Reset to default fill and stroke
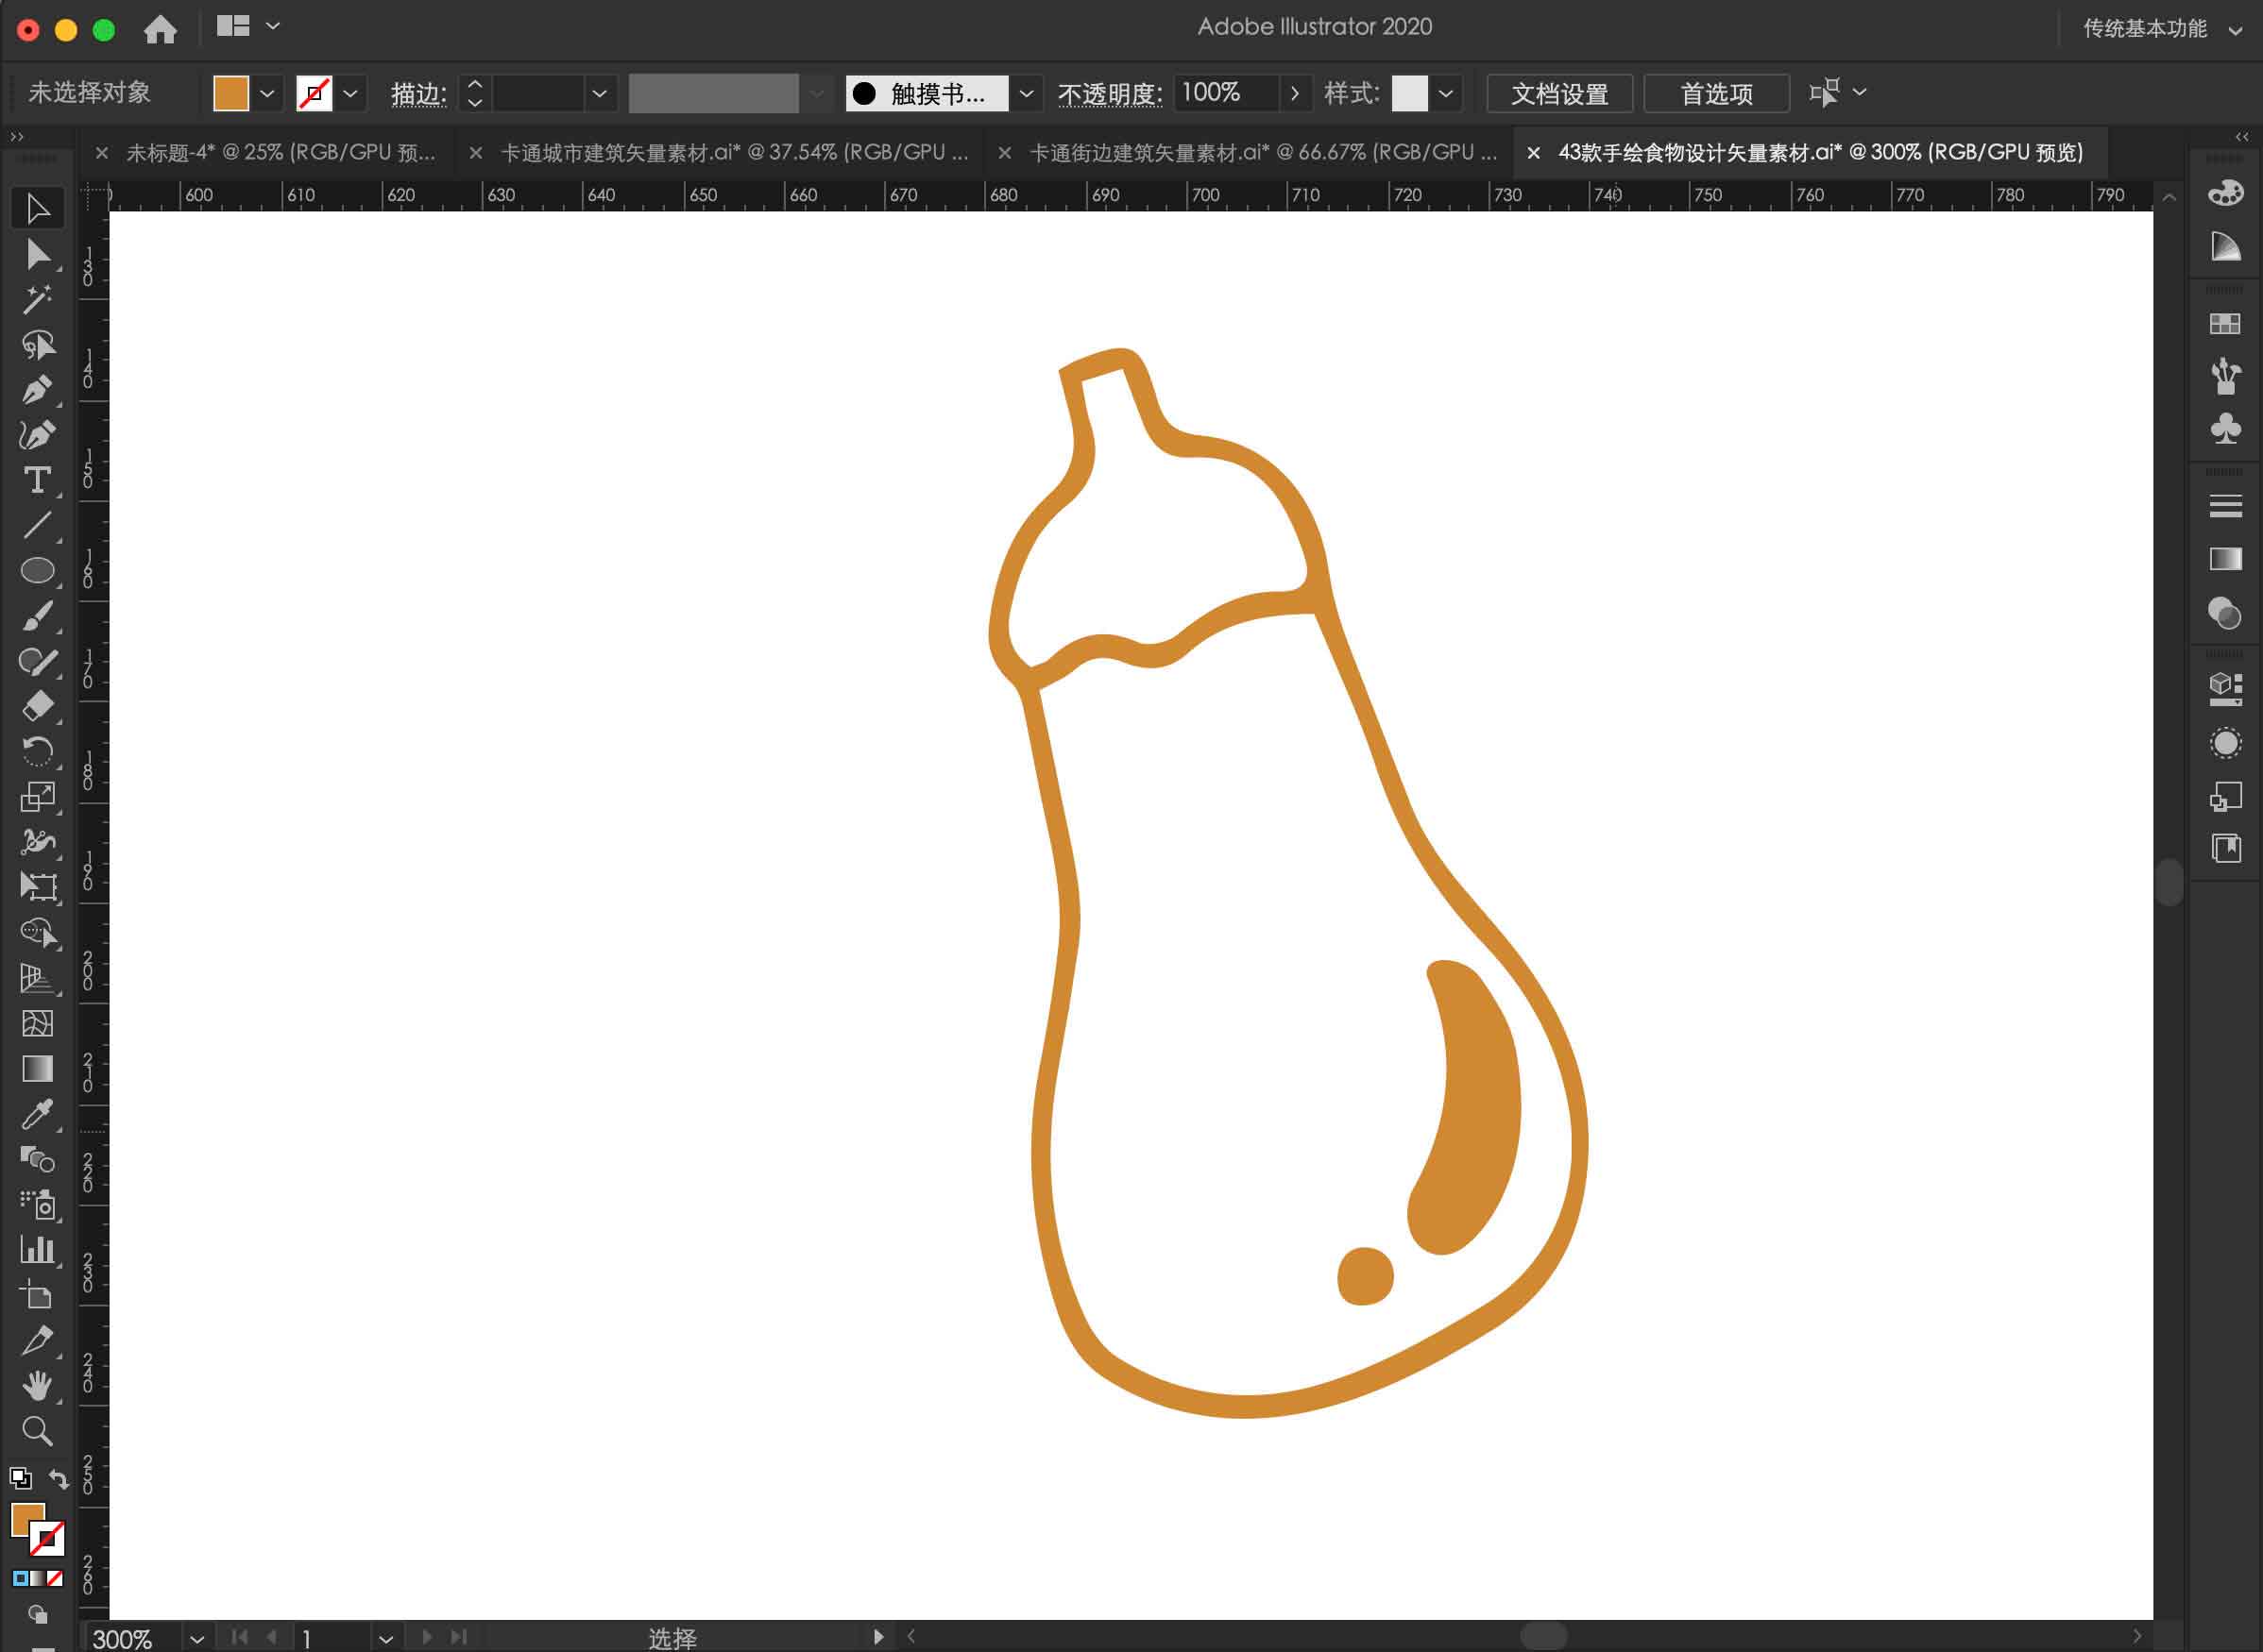 pos(20,1478)
